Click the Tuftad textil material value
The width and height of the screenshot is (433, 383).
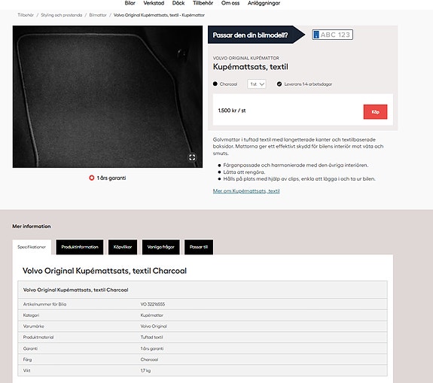151,337
